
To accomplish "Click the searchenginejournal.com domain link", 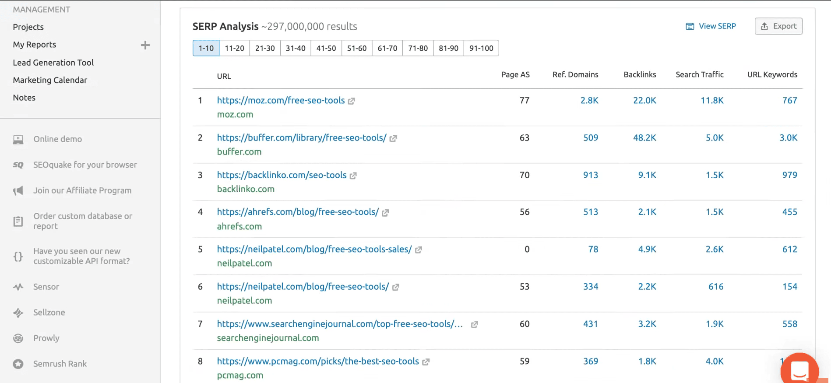I will (x=268, y=338).
